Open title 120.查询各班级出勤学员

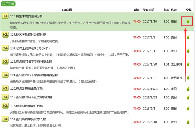pos(26,89)
